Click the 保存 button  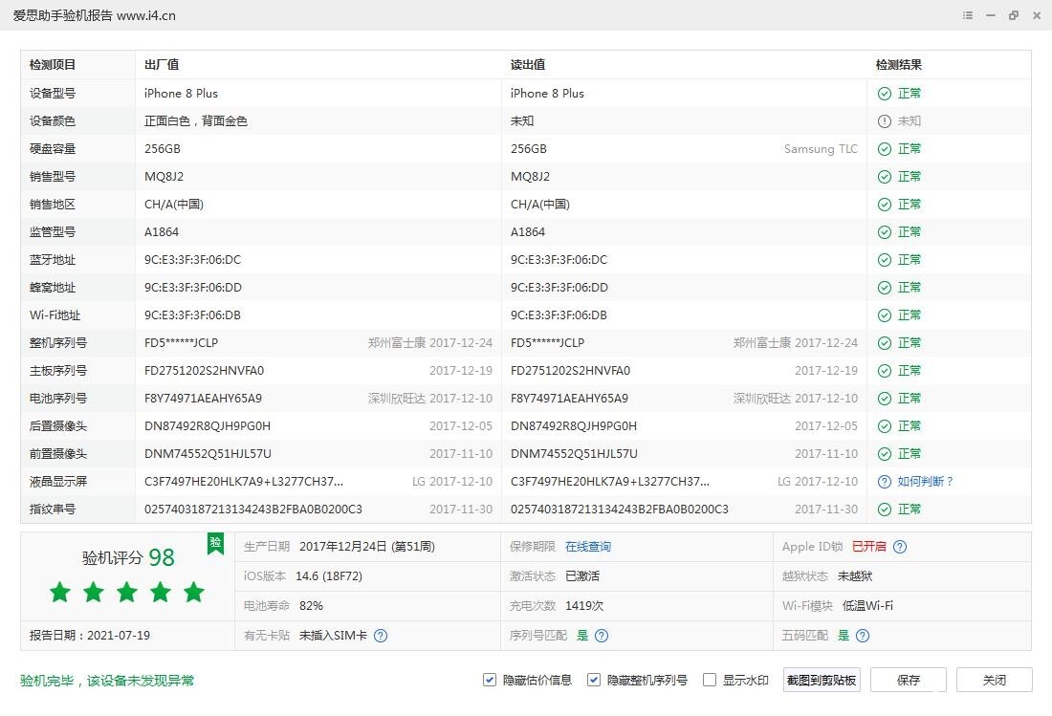[908, 680]
